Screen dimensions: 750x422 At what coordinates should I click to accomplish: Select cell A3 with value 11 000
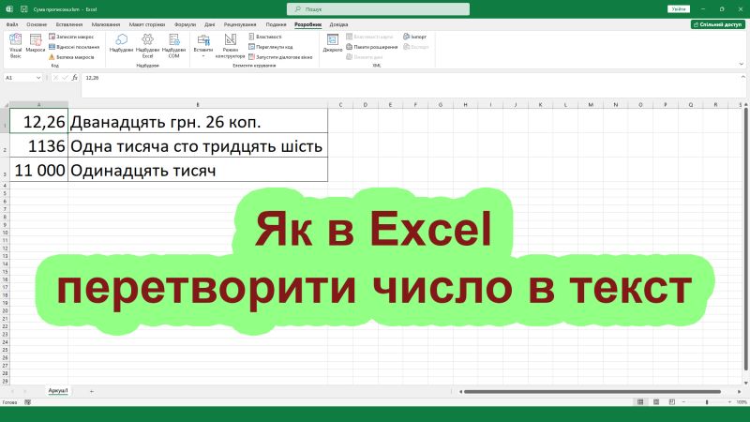[38, 170]
